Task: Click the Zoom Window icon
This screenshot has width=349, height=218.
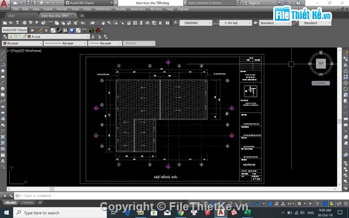Action: point(116,23)
